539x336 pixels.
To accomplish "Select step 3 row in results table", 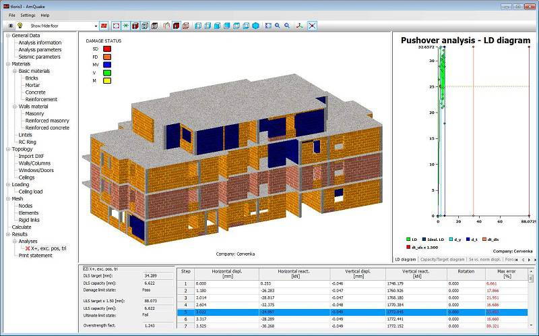I will pyautogui.click(x=352, y=298).
